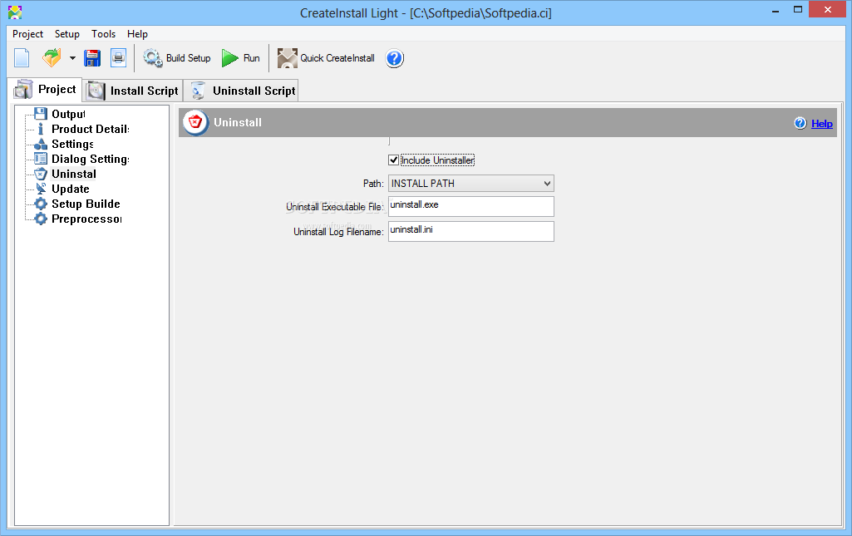Open the Help link in Uninstall header
Screen dimensions: 852x536
point(821,124)
